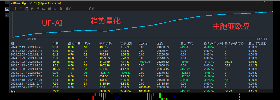Open the 备 notes tab
280x100 pixels.
tap(61, 9)
